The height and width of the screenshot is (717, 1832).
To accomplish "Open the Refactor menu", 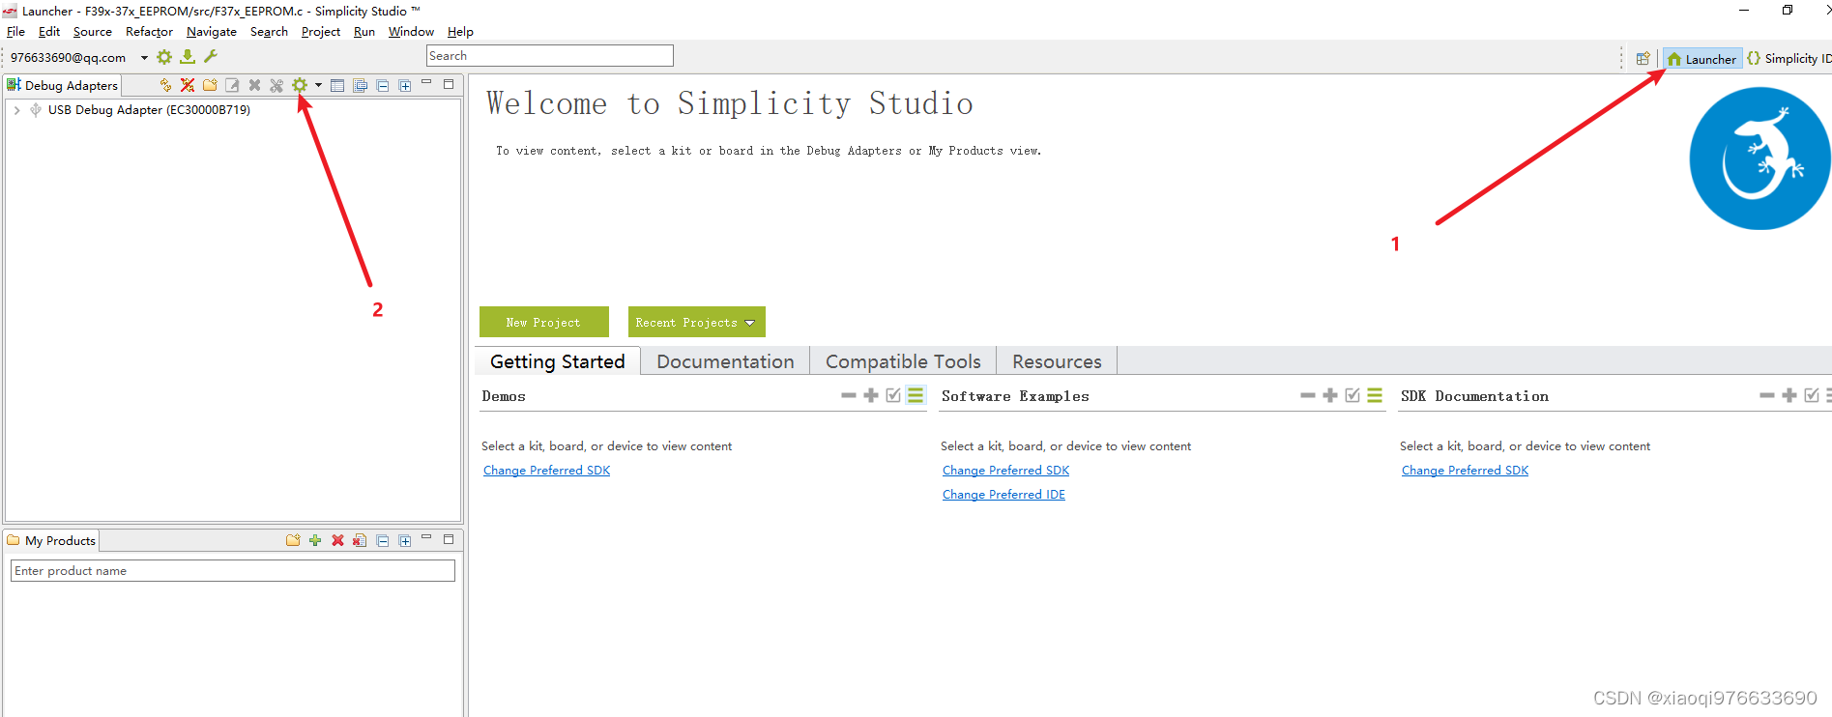I will tap(149, 32).
